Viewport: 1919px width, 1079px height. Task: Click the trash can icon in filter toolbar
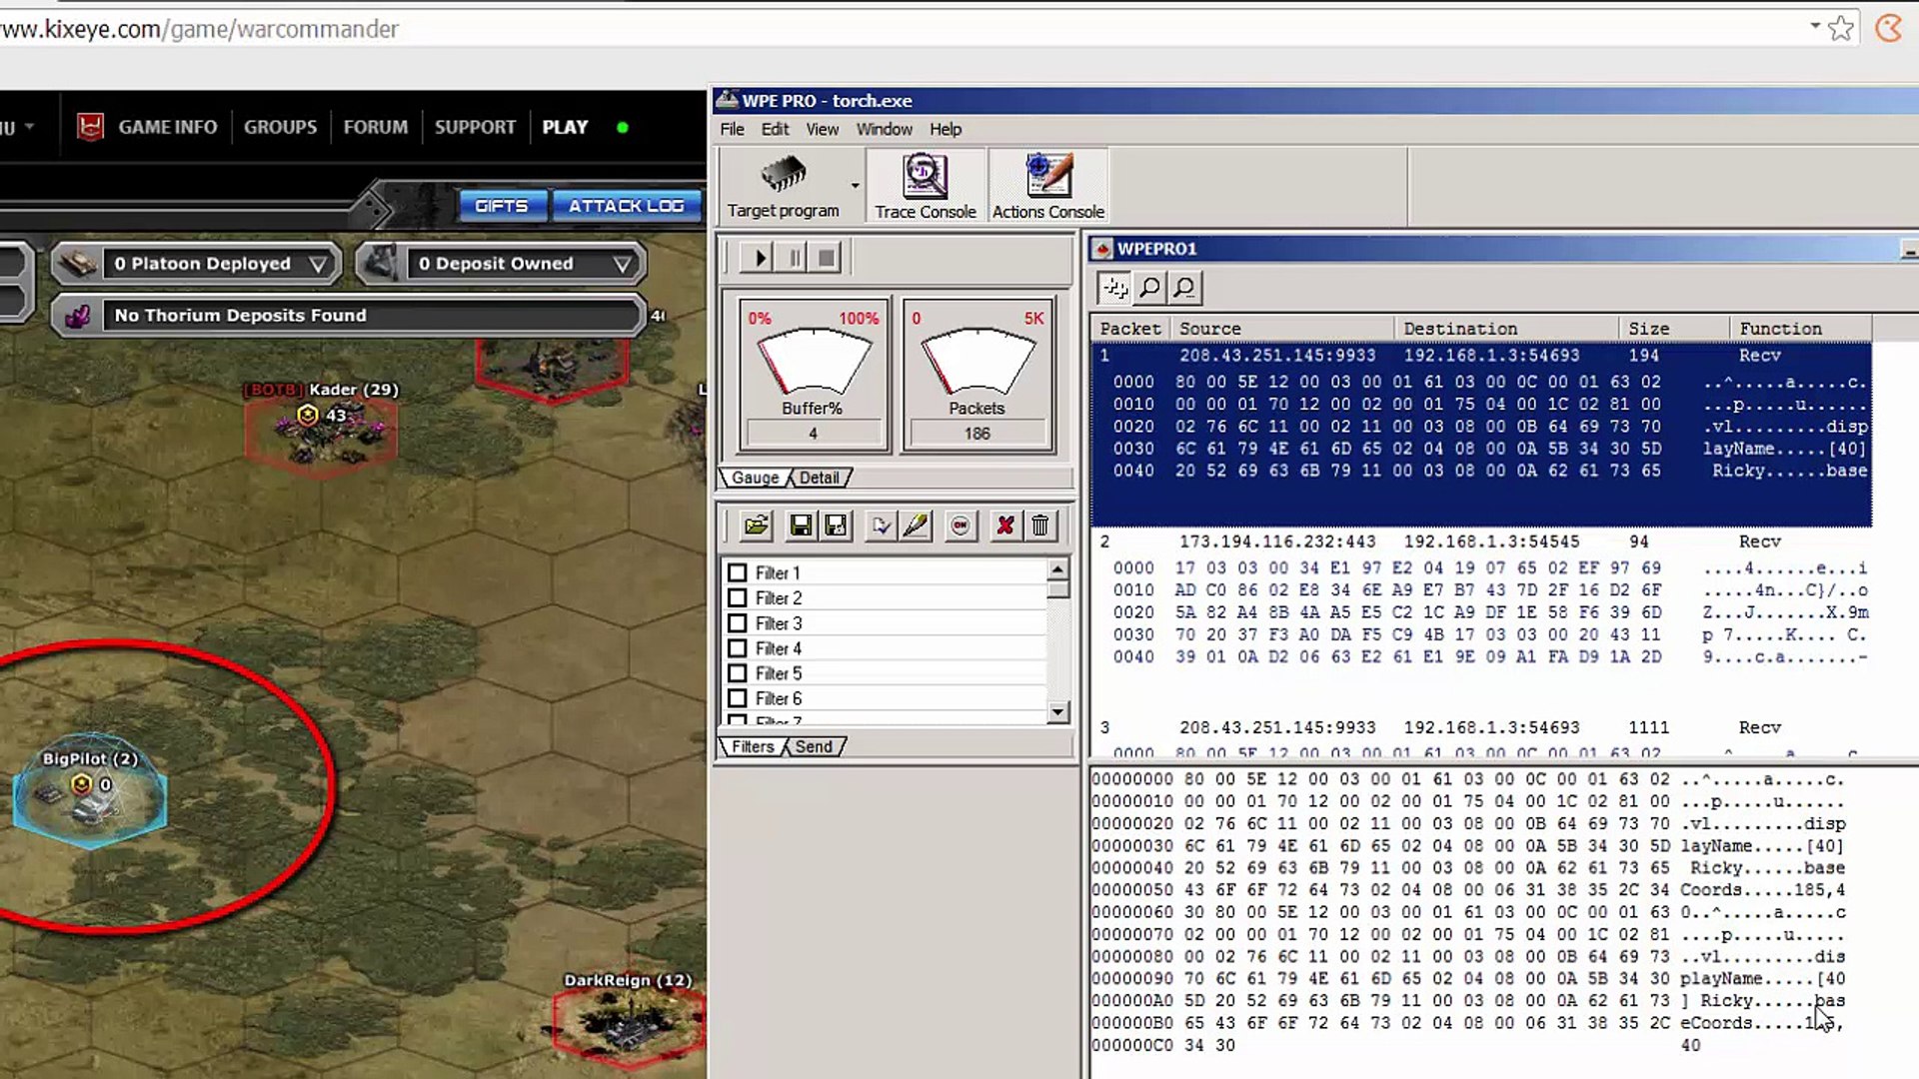tap(1040, 526)
